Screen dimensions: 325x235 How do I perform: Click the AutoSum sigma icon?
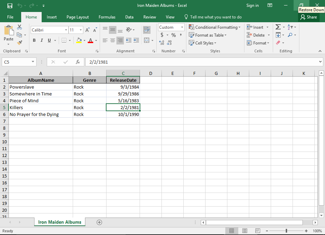point(278,27)
